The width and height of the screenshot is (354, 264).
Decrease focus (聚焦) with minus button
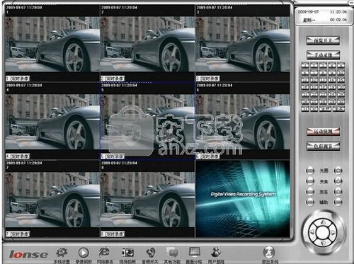pyautogui.click(x=310, y=181)
